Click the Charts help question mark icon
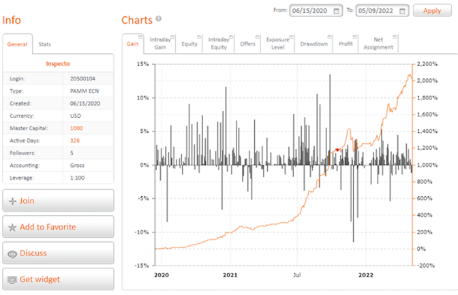This screenshot has height=295, width=458. click(x=159, y=18)
